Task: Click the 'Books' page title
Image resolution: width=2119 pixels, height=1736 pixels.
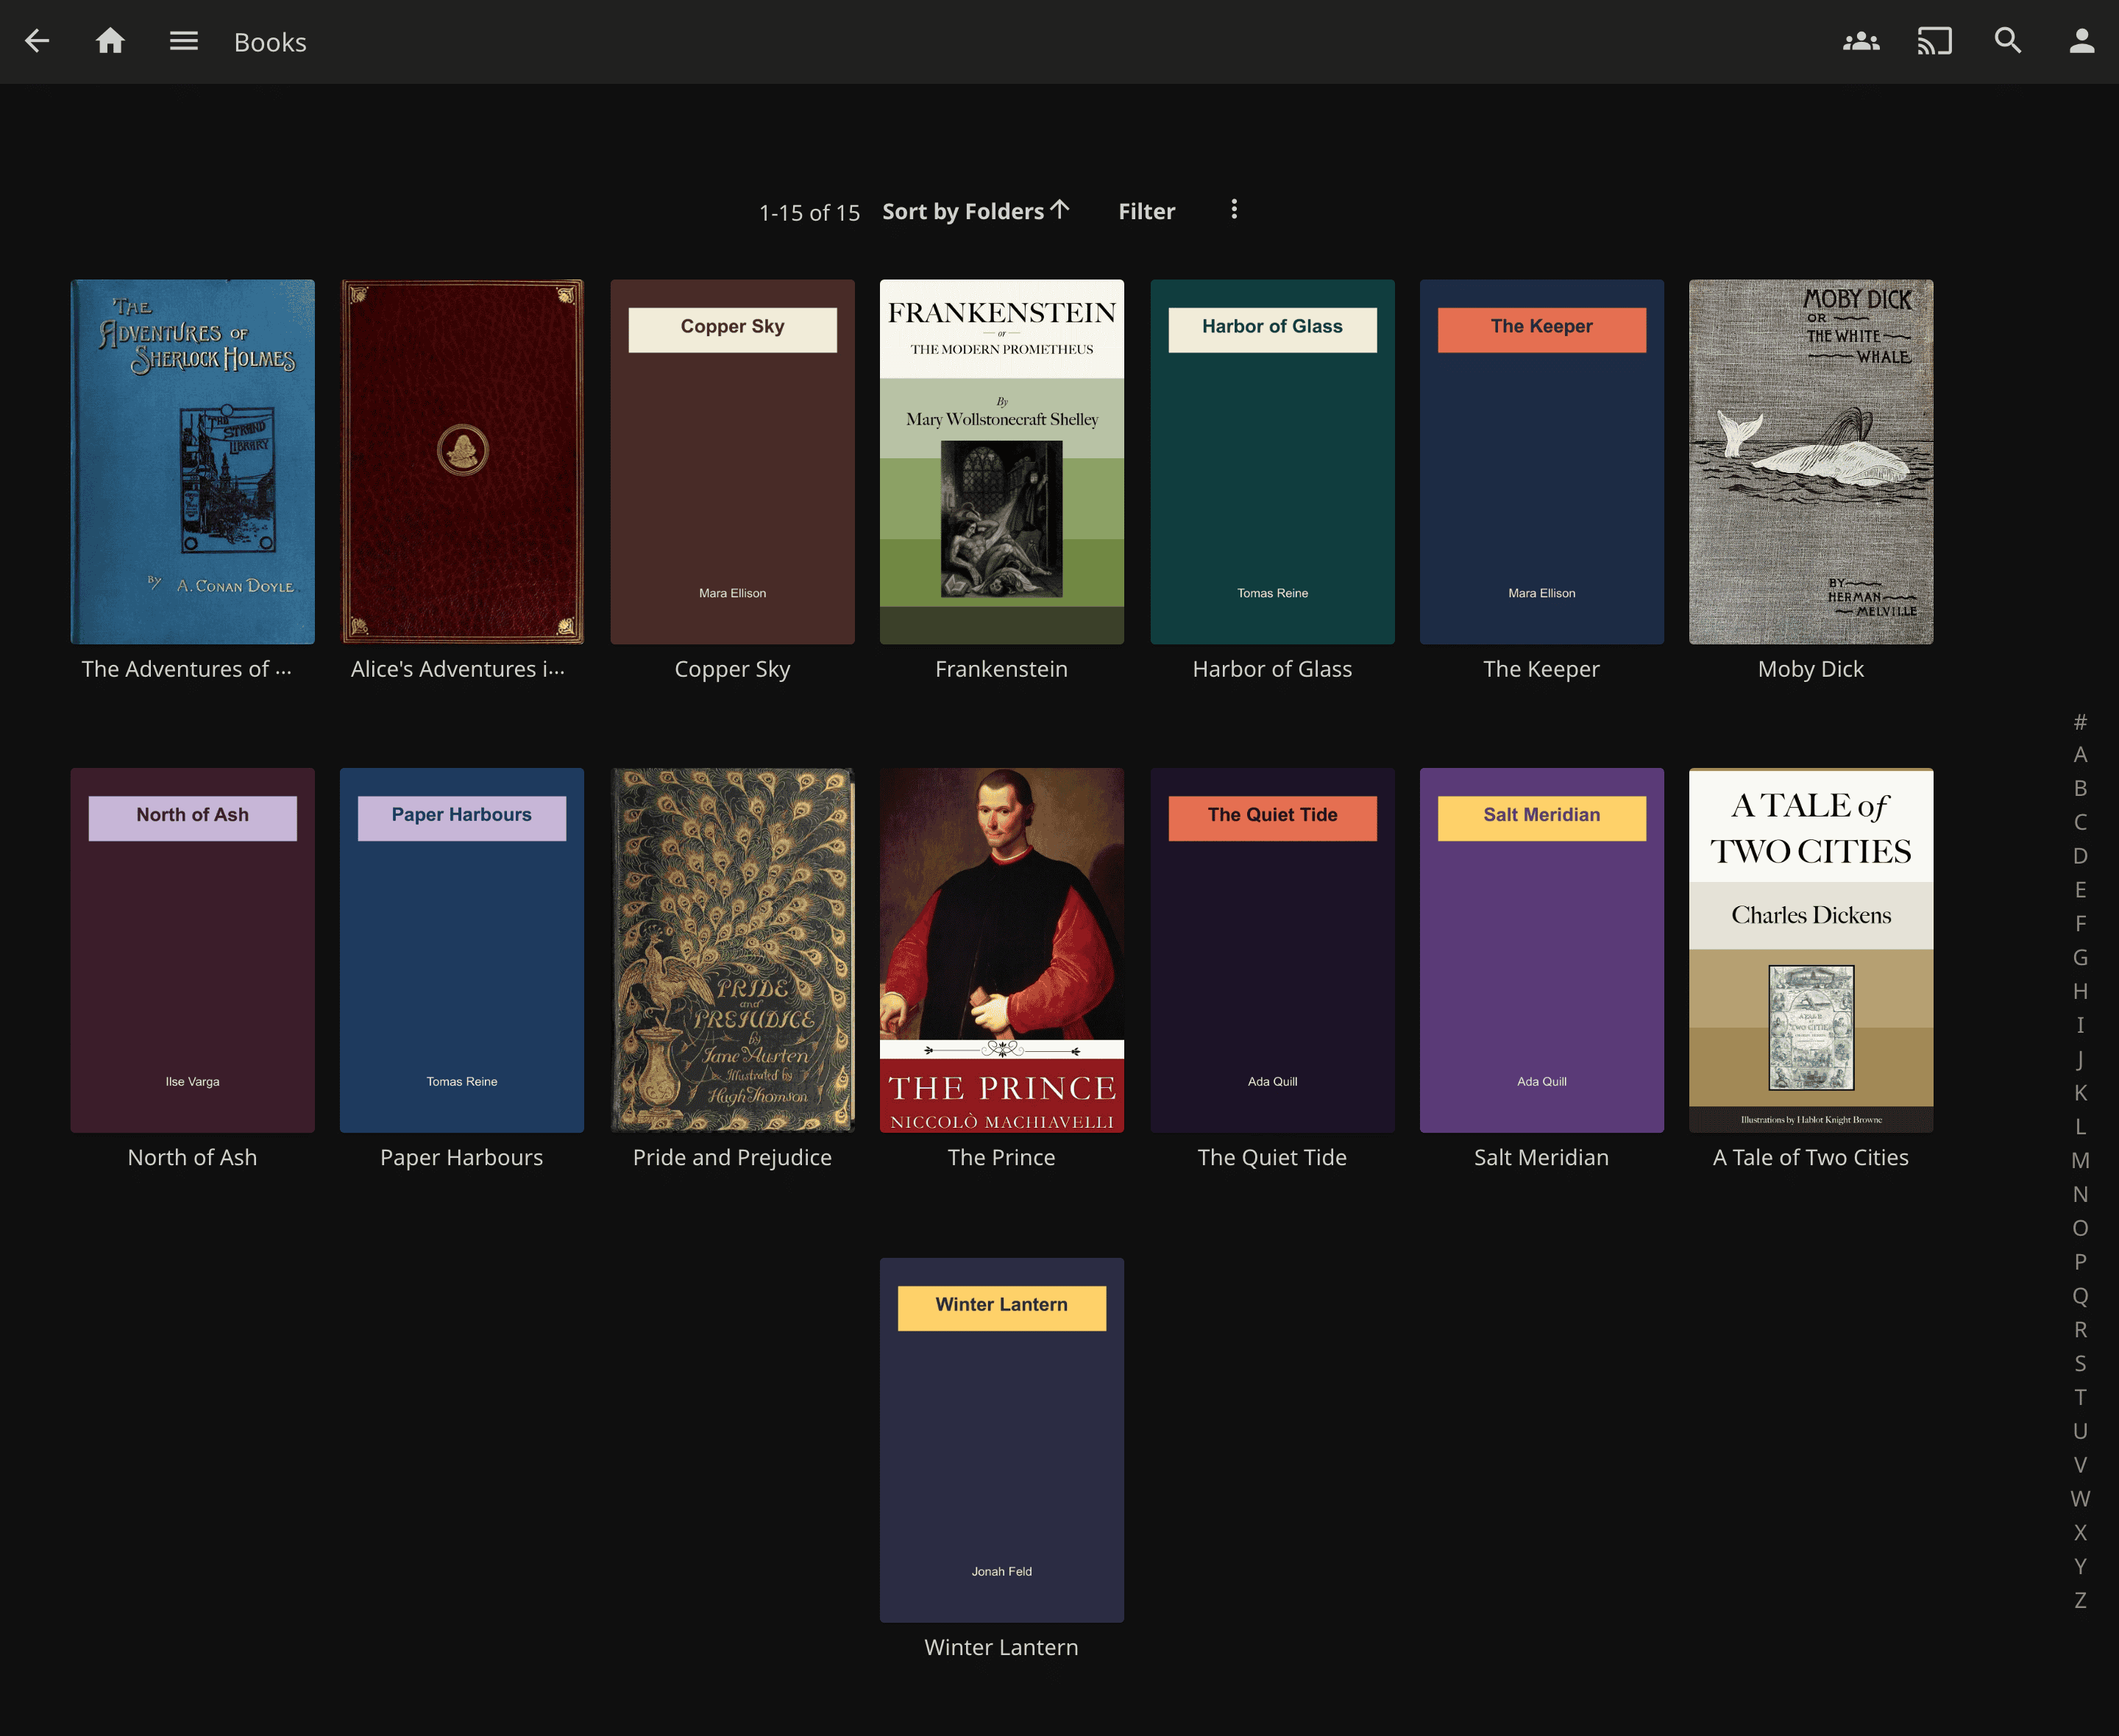Action: (270, 42)
